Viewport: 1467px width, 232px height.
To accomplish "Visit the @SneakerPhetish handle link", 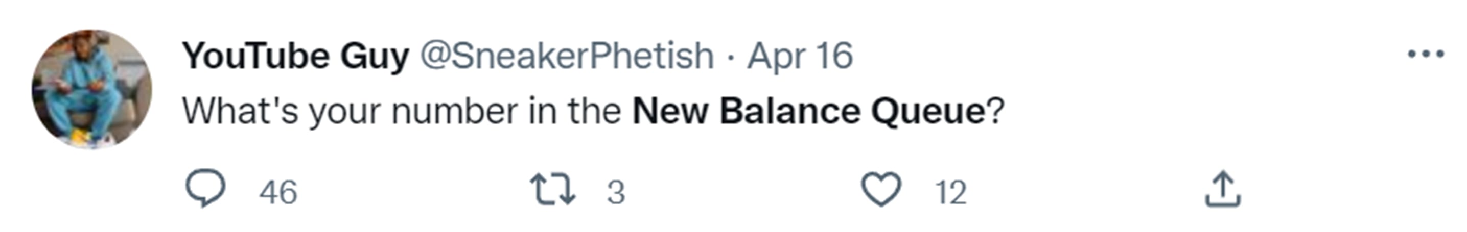I will [x=567, y=56].
